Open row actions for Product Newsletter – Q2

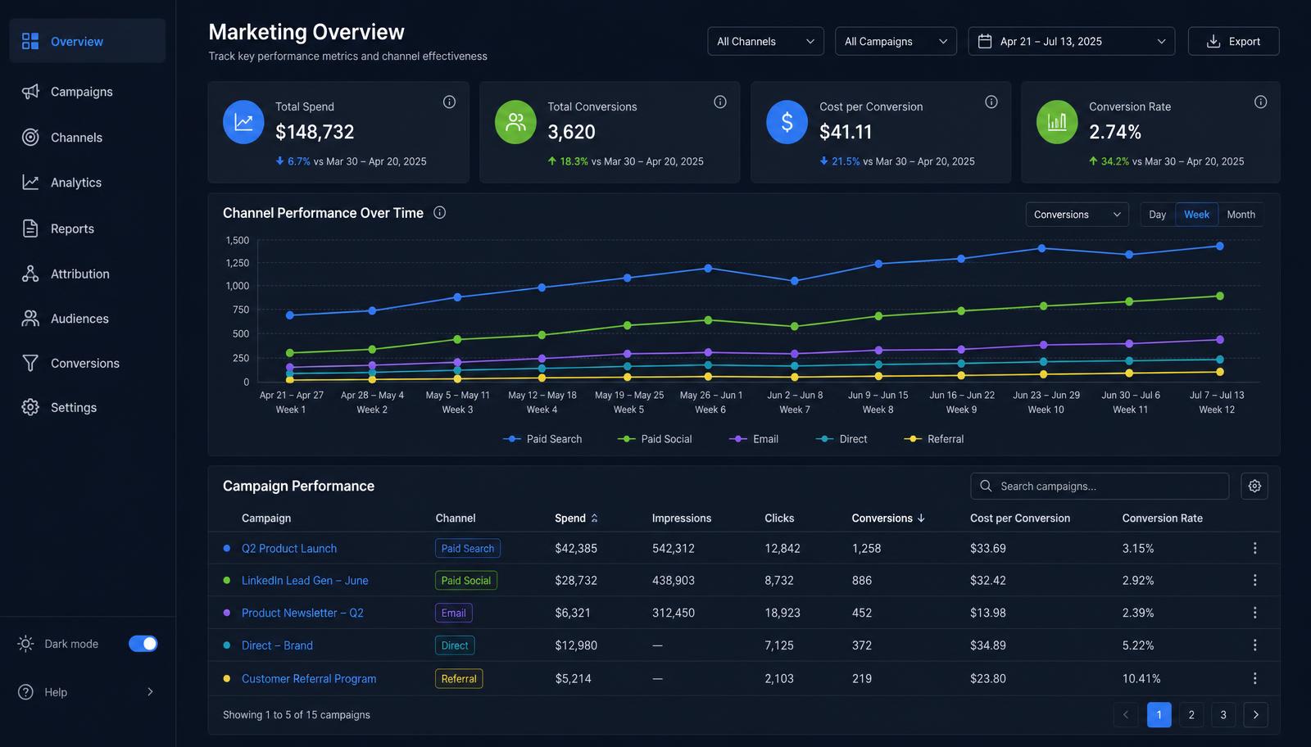coord(1254,613)
